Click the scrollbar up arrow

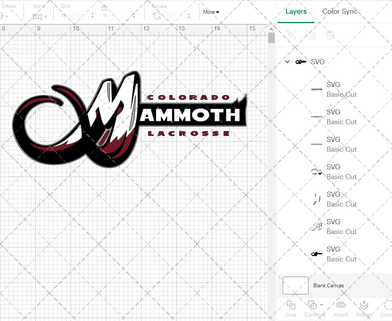click(x=271, y=29)
